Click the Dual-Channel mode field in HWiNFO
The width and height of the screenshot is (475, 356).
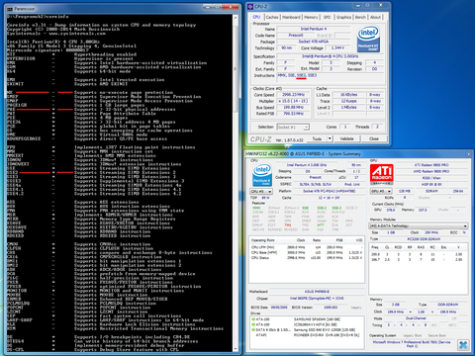416,318
